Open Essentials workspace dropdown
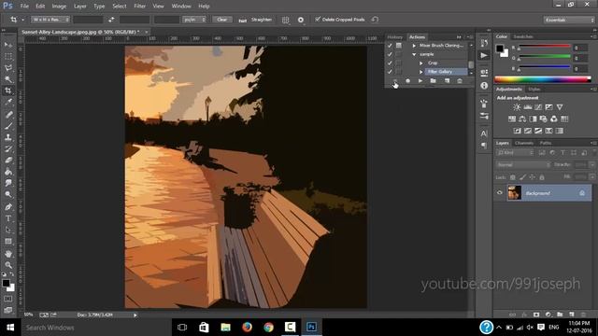Viewport: 598px width, 336px height. [x=569, y=20]
